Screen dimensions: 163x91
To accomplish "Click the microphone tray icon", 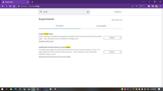I will (142, 89).
